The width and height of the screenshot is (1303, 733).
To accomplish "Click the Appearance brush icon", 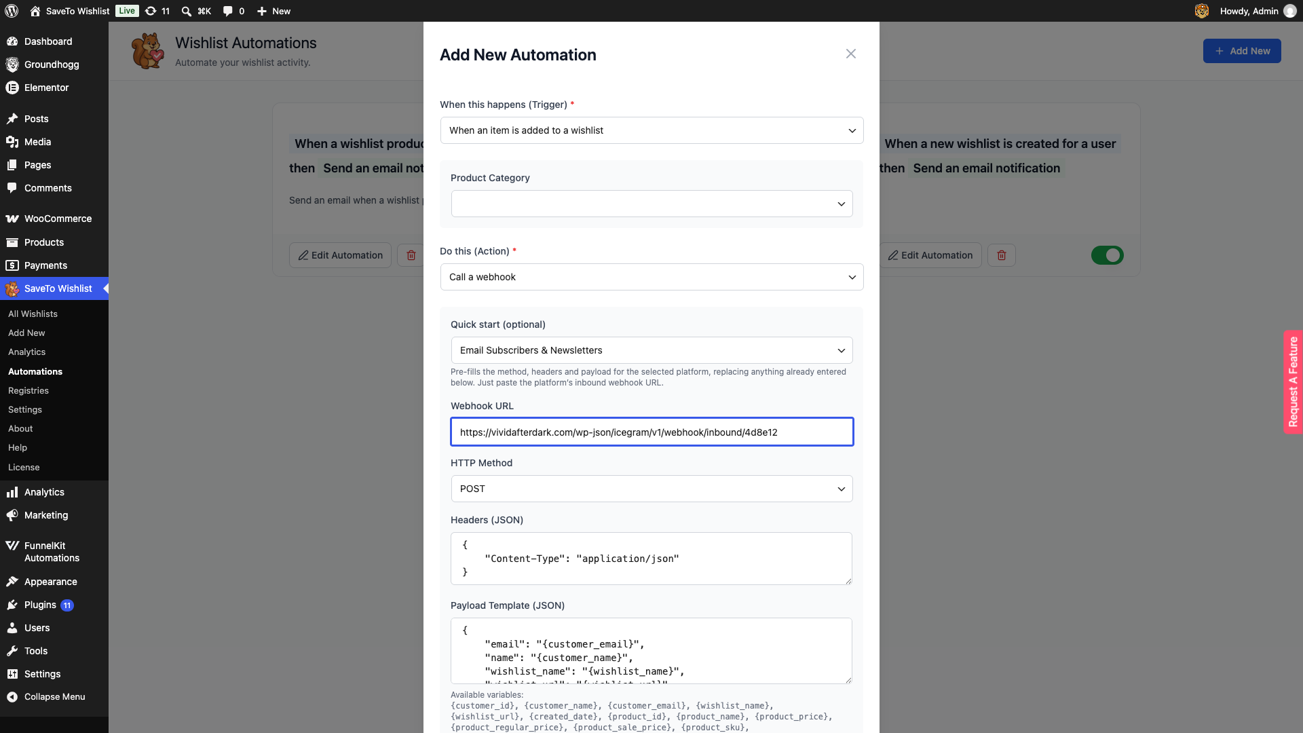I will (12, 582).
